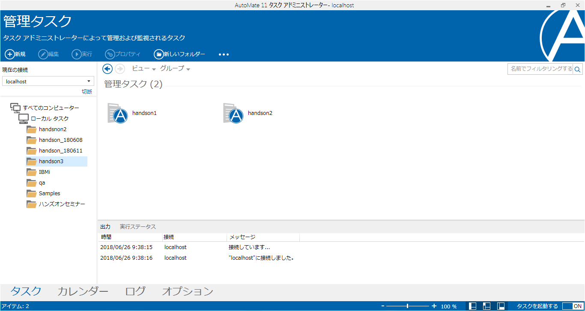
Task: Open プロパティ (Properties) from the toolbar
Action: click(123, 54)
